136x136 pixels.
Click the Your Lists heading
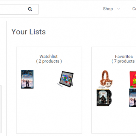[x=28, y=32]
